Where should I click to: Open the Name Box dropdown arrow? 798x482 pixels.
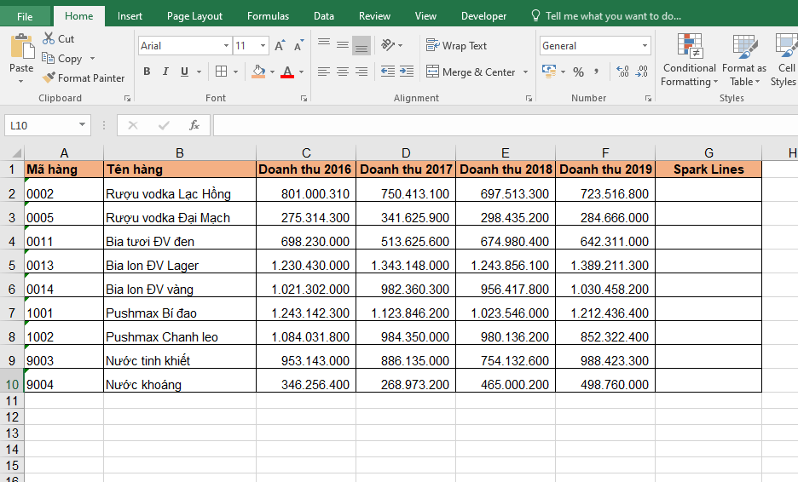tap(83, 125)
